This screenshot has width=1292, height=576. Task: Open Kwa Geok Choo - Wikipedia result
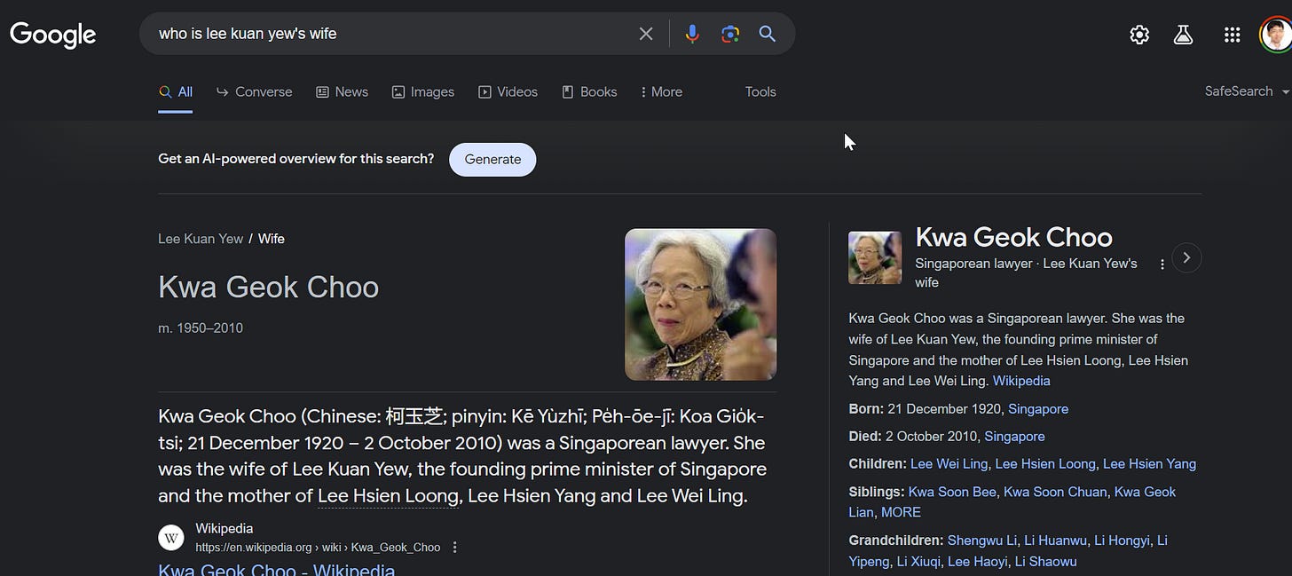click(x=276, y=569)
